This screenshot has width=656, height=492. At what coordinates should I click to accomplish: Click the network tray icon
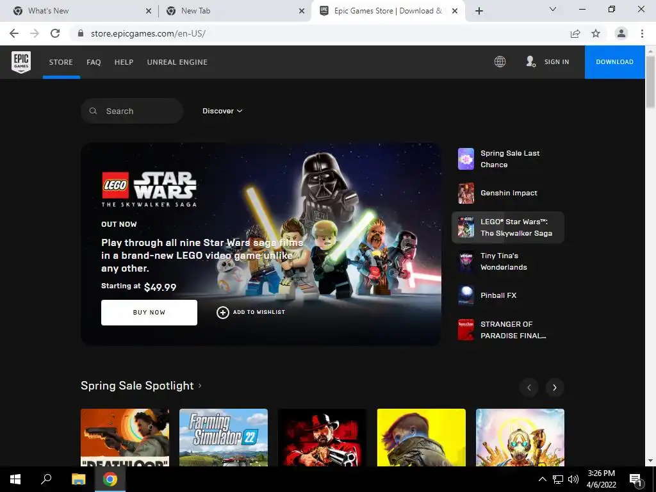tap(558, 479)
